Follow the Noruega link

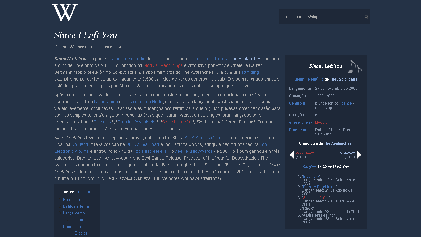point(80,144)
